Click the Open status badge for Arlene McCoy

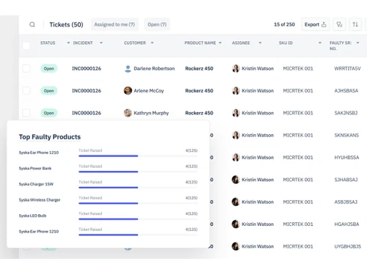(x=48, y=91)
